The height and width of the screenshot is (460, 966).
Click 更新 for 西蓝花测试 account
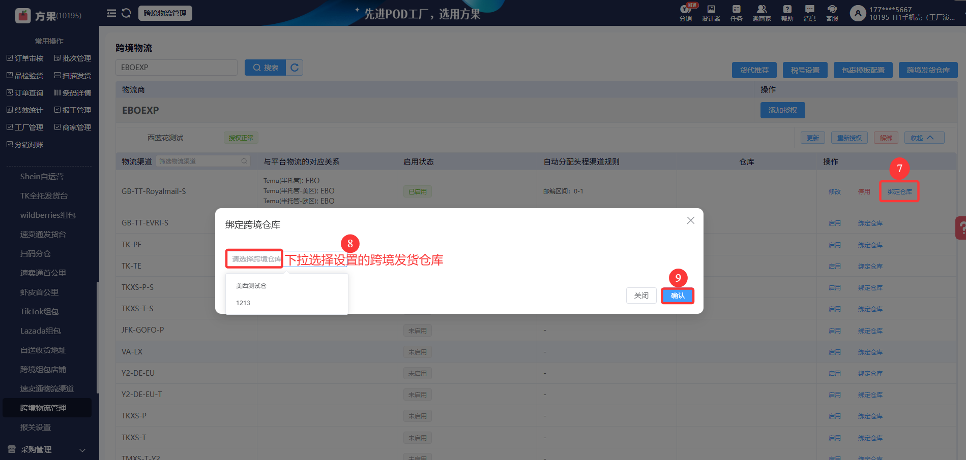[x=813, y=138]
